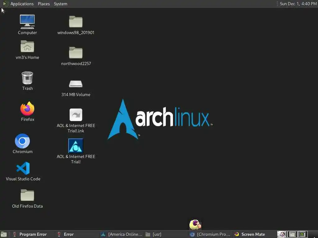This screenshot has width=318, height=238.
Task: Select AOL & Internet FREE Trial!.lnk shortcut
Action: [76, 121]
